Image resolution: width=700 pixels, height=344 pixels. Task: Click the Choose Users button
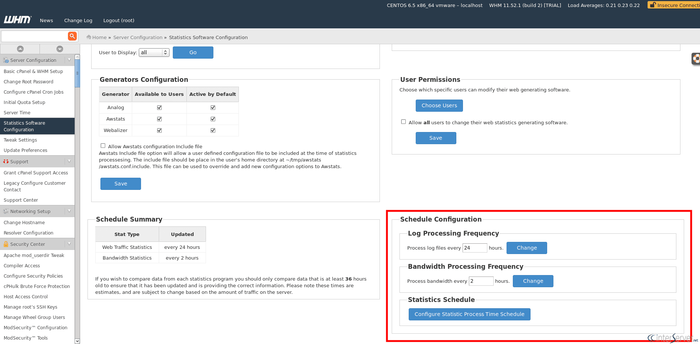[439, 106]
